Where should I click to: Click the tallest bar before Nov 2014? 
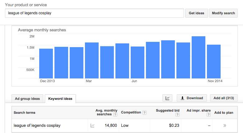[x=199, y=57]
